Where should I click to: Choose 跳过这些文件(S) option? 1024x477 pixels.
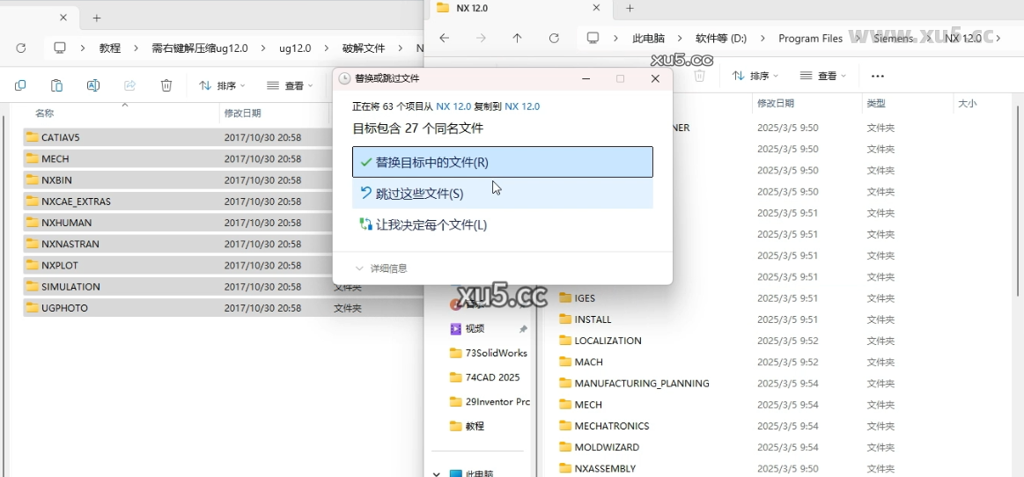(502, 194)
